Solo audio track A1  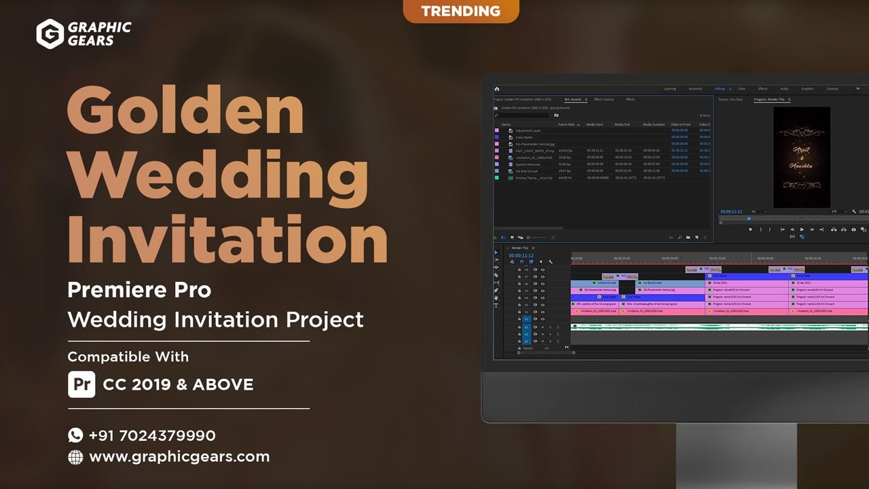pyautogui.click(x=550, y=327)
